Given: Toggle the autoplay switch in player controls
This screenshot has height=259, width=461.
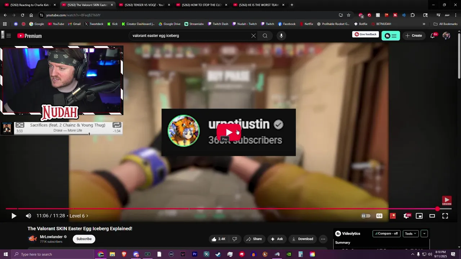Looking at the screenshot, I should click(366, 216).
